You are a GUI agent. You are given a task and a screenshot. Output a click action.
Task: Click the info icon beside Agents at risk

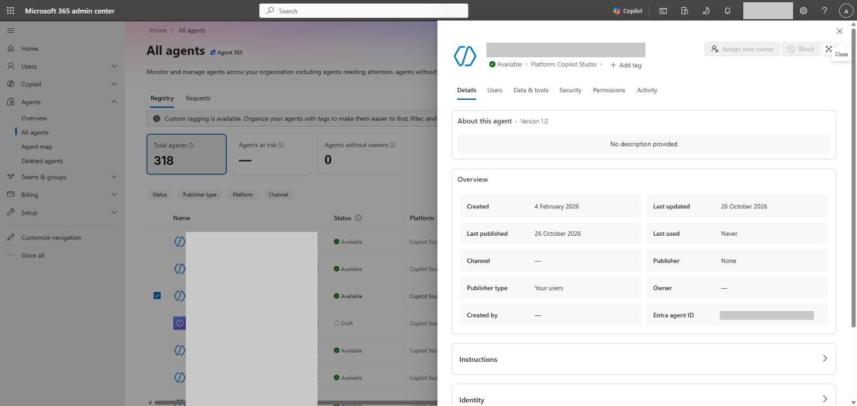coord(280,145)
